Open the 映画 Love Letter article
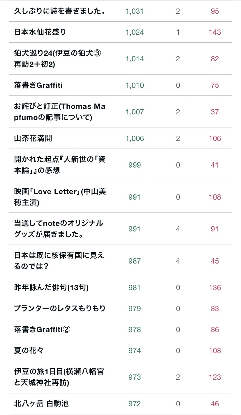This screenshot has width=241, height=415. pos(60,197)
